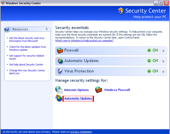Click the Firewall heading text
170x134 pixels.
[x=71, y=50]
